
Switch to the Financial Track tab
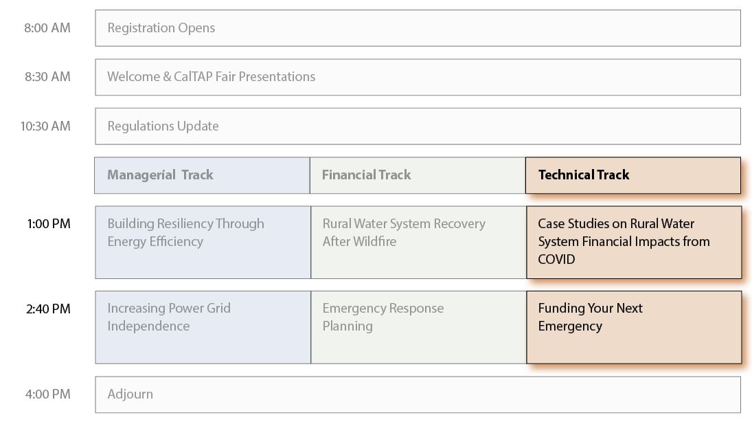coord(417,175)
